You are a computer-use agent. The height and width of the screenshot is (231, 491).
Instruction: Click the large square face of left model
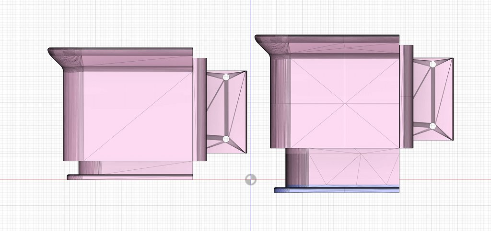point(138,116)
